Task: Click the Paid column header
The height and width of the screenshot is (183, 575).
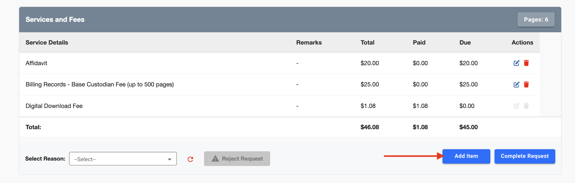Action: [x=419, y=42]
